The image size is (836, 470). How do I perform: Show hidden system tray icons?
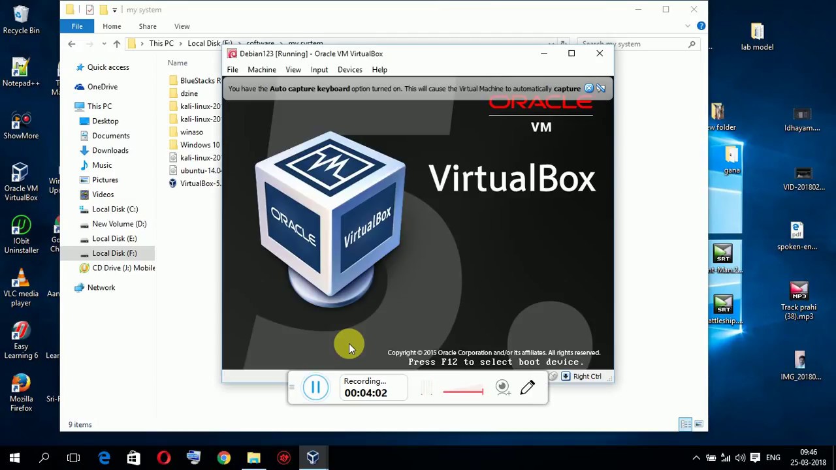click(696, 458)
